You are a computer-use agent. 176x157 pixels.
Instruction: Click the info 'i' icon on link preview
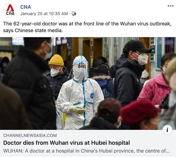[x=167, y=130]
